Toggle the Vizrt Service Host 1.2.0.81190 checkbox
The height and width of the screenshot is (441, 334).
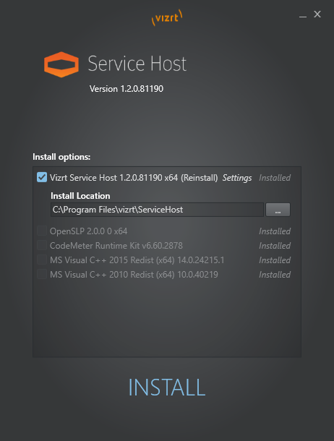(42, 177)
